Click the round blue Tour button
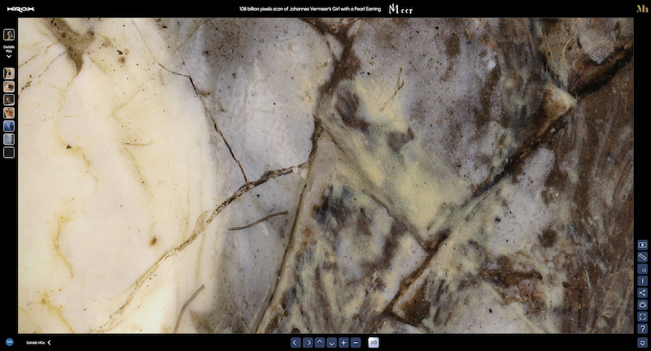651x351 pixels. 10,342
